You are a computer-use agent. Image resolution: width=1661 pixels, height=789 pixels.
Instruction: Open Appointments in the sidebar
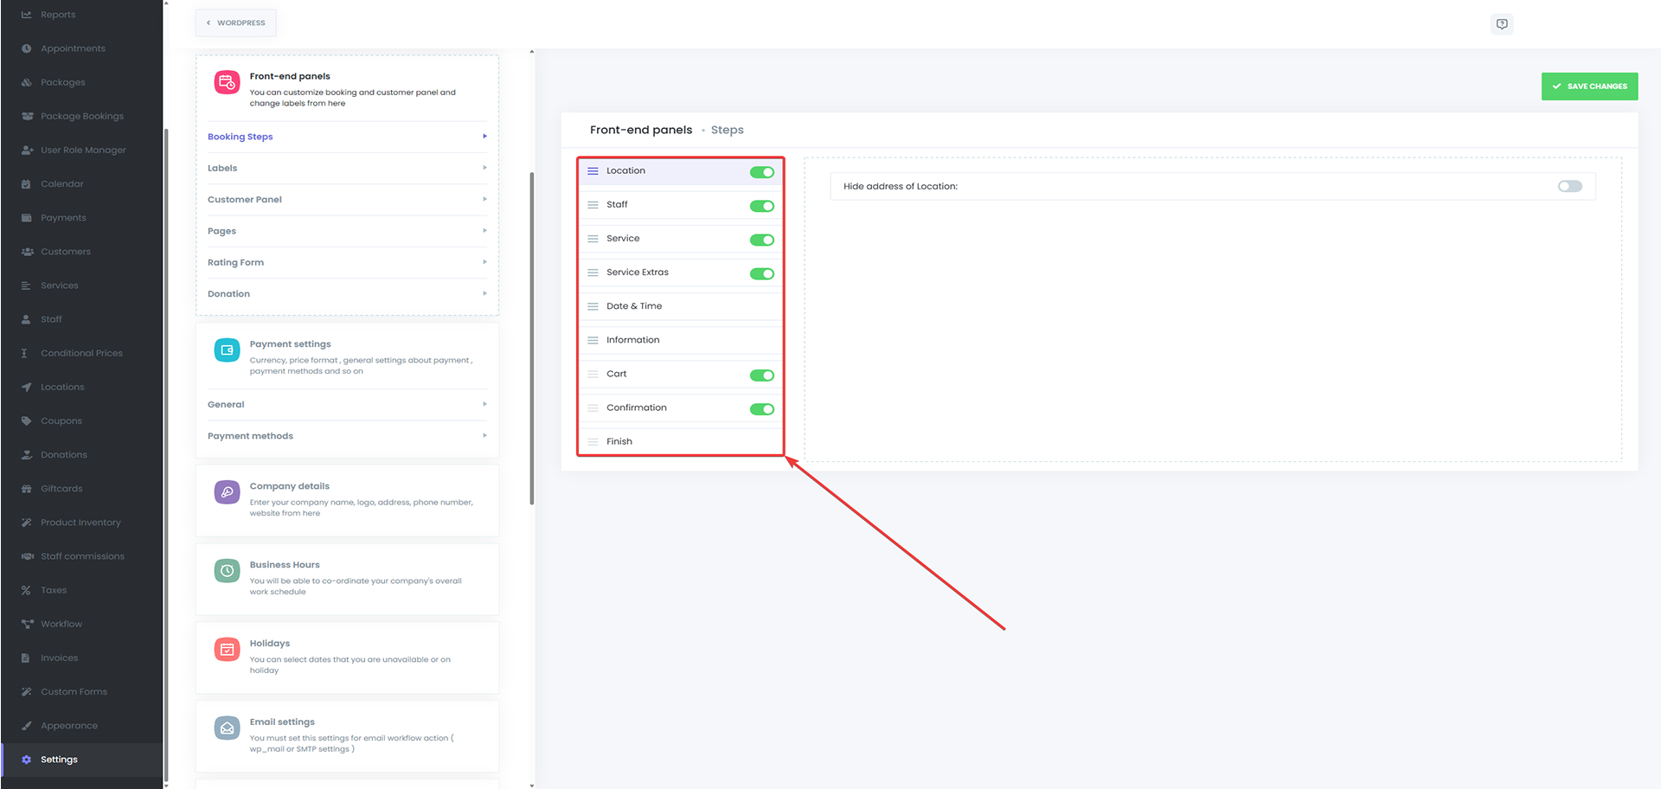coord(73,48)
